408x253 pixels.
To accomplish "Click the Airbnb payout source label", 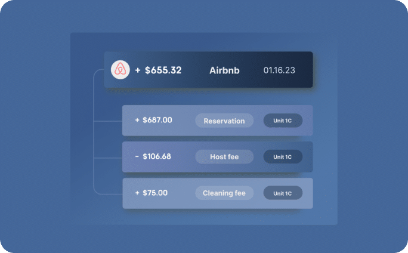I will click(224, 70).
